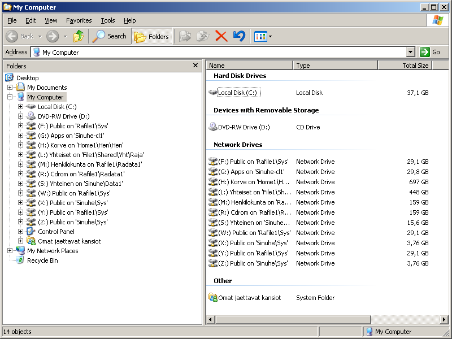Click the Hard Disk Drives group header

point(240,76)
